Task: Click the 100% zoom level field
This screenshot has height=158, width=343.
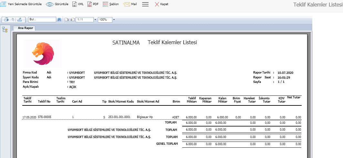Action: (x=105, y=20)
